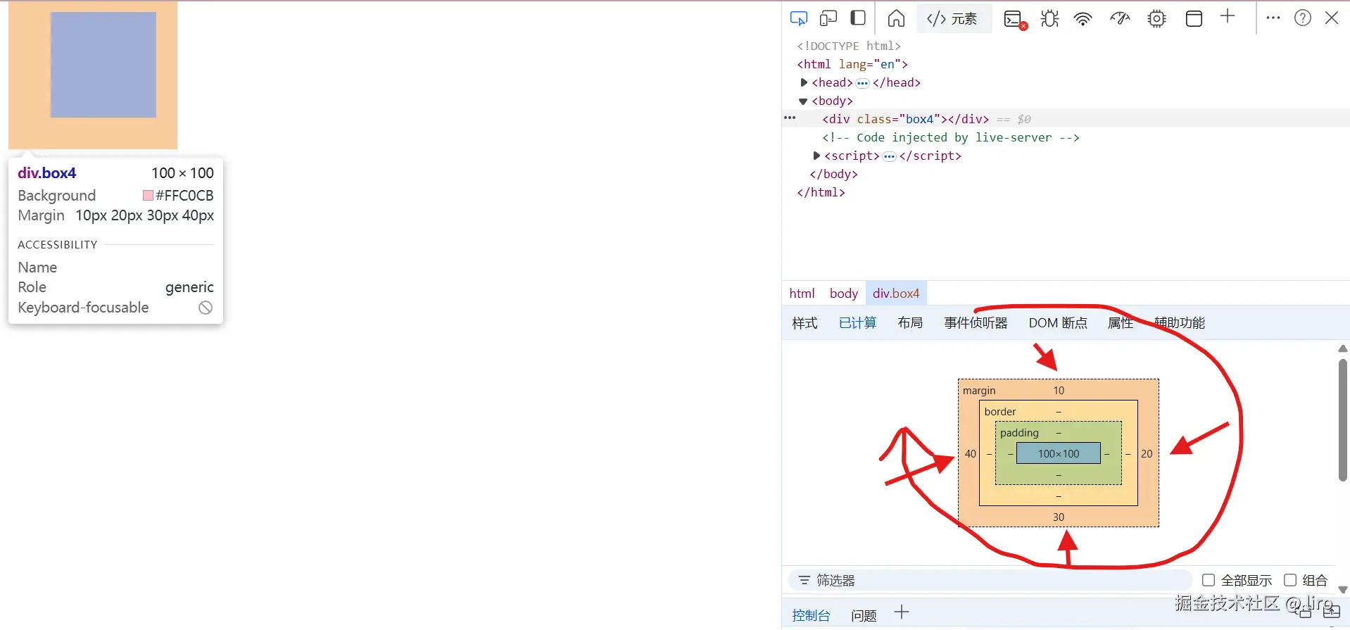
Task: Click the #FFC0CB pink color swatch in tooltip
Action: point(148,195)
